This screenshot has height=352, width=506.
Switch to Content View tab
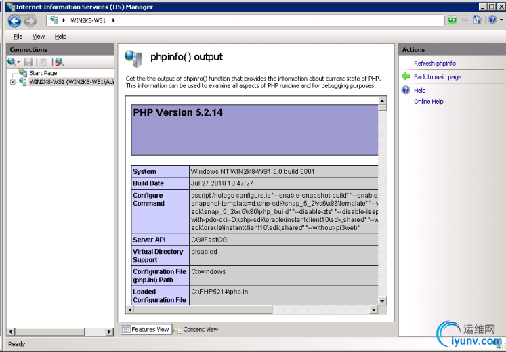coord(196,329)
